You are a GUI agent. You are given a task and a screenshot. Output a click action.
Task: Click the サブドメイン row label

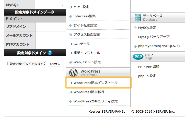16,27
